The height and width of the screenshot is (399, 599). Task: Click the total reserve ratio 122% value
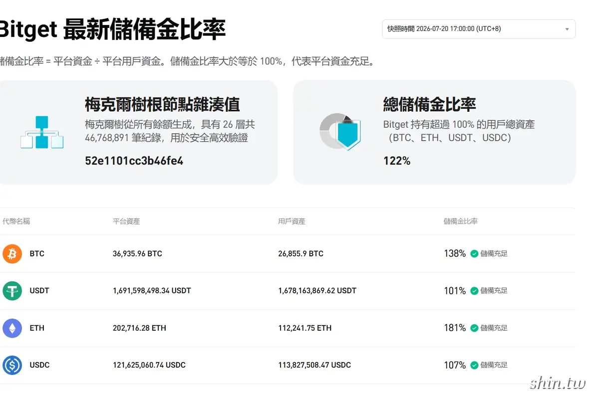click(x=397, y=161)
